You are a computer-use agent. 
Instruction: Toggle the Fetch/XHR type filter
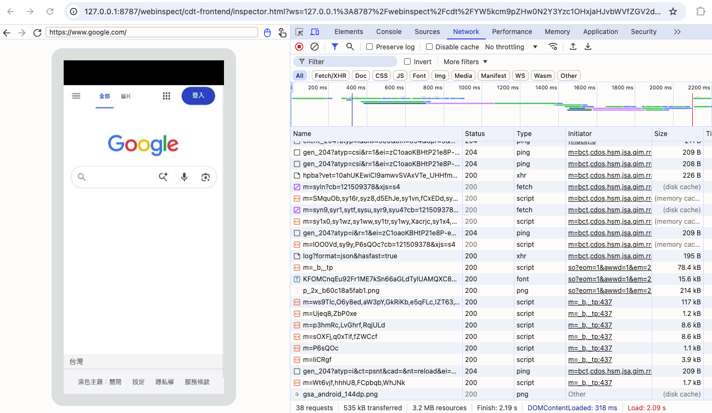(330, 76)
